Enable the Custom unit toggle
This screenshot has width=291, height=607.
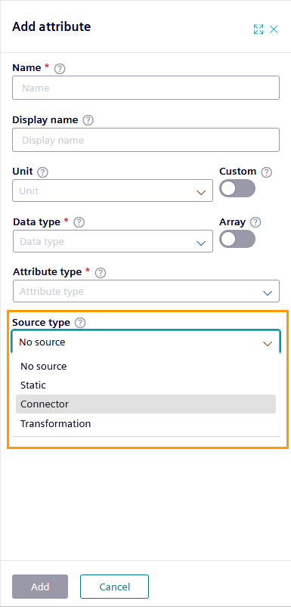237,188
